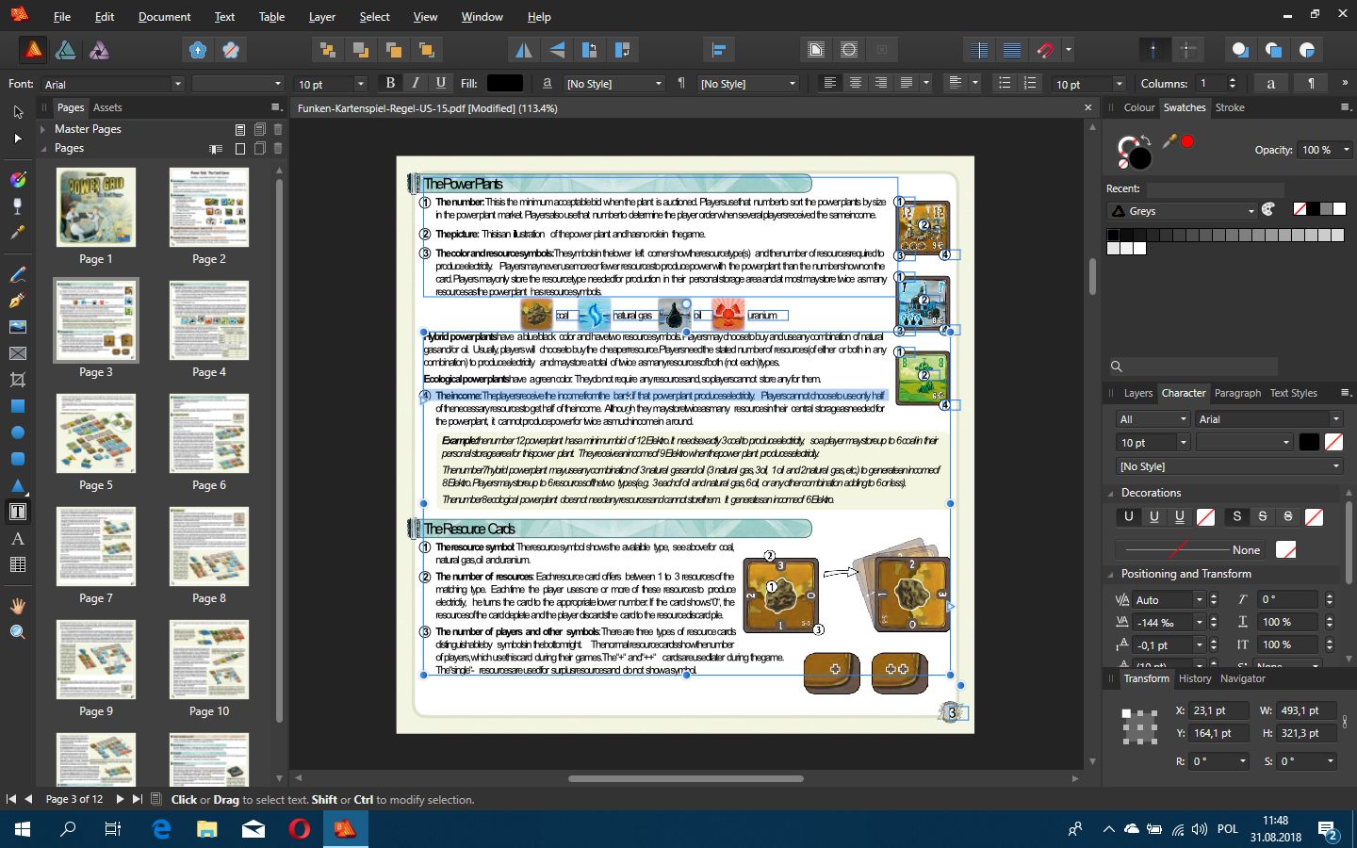Select the Zoom tool
This screenshot has width=1357, height=848.
[x=18, y=632]
